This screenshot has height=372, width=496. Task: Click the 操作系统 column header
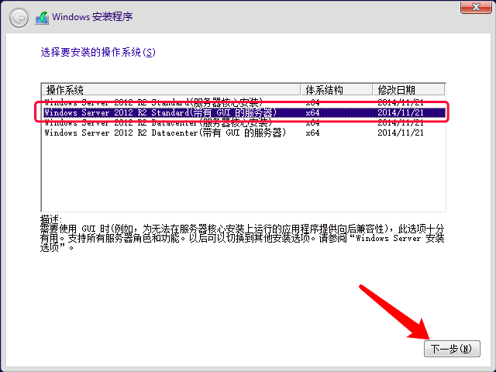(170, 90)
